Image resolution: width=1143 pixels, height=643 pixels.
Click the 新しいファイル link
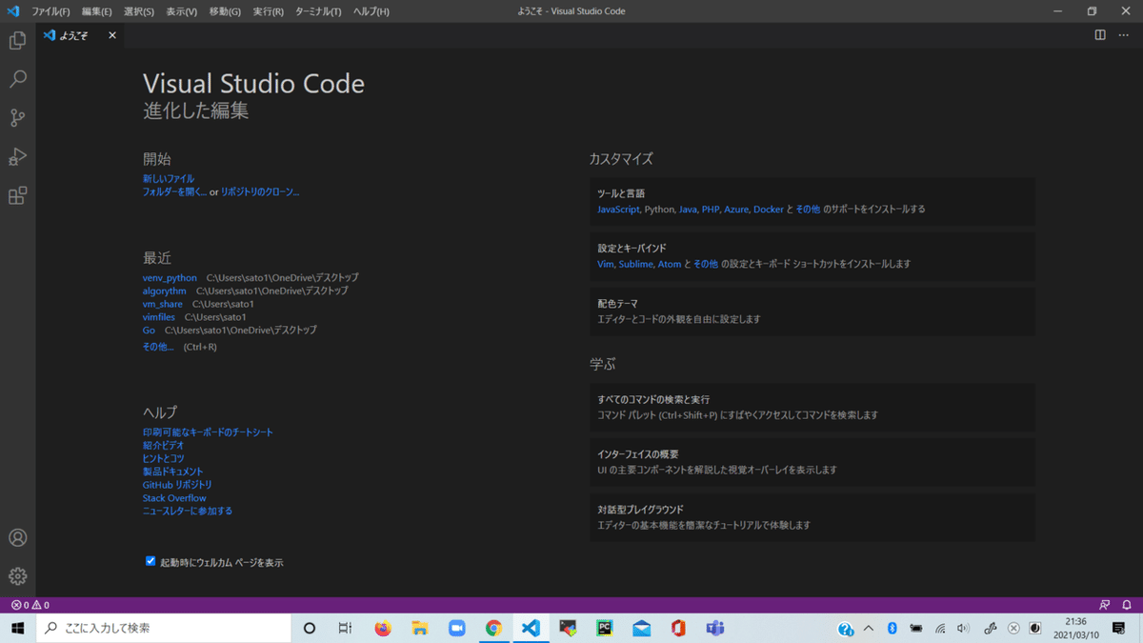tap(169, 178)
